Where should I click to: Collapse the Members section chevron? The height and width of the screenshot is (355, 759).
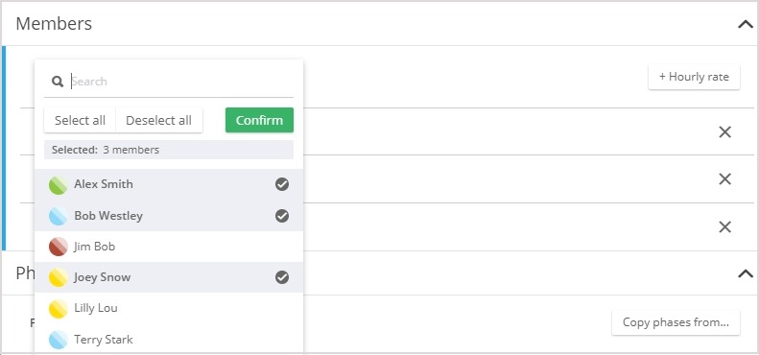pos(746,24)
